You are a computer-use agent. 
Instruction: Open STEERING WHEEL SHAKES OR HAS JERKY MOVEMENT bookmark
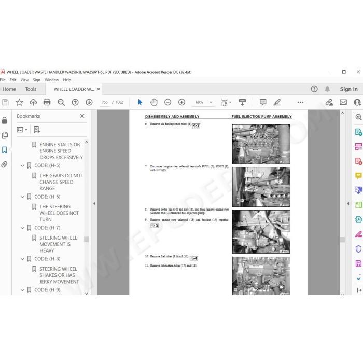click(x=59, y=275)
